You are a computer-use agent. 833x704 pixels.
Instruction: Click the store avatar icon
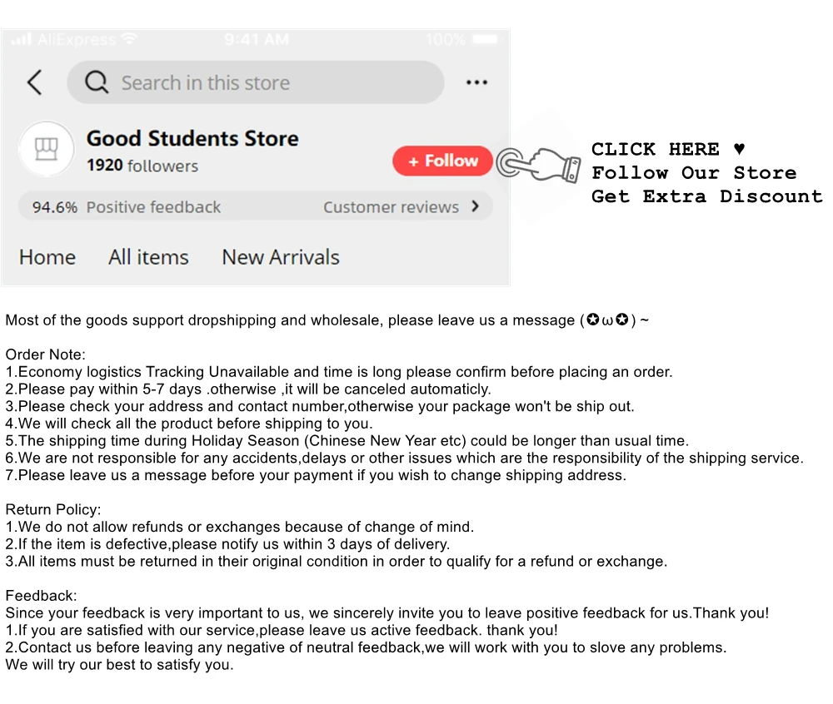47,149
